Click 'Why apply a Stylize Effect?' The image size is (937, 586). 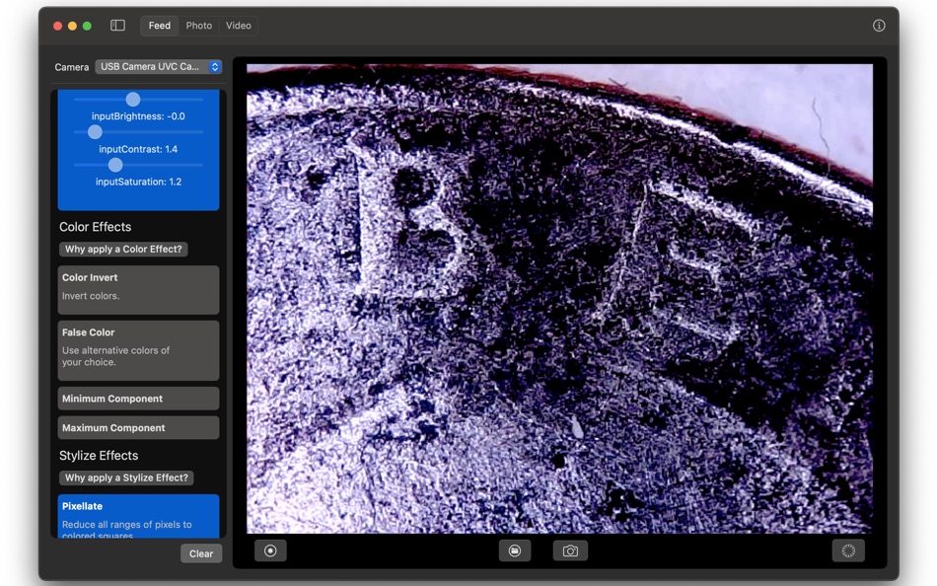pos(126,477)
